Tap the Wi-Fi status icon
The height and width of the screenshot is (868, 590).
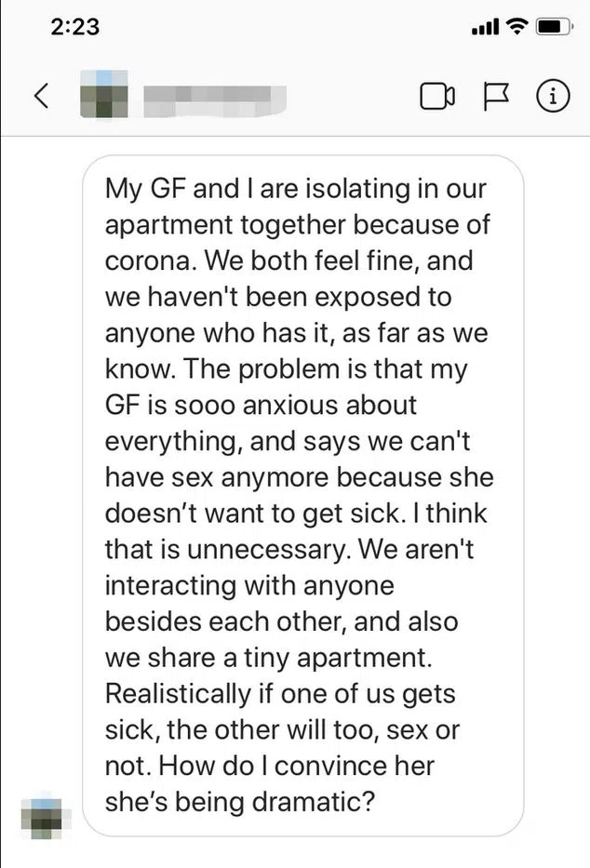[x=516, y=28]
